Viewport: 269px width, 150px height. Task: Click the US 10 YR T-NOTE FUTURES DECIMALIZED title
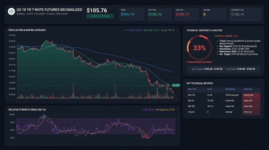pyautogui.click(x=49, y=10)
